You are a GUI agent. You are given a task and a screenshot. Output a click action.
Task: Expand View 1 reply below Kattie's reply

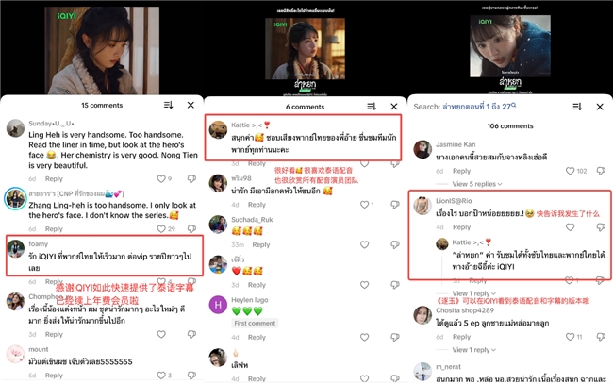click(x=473, y=293)
